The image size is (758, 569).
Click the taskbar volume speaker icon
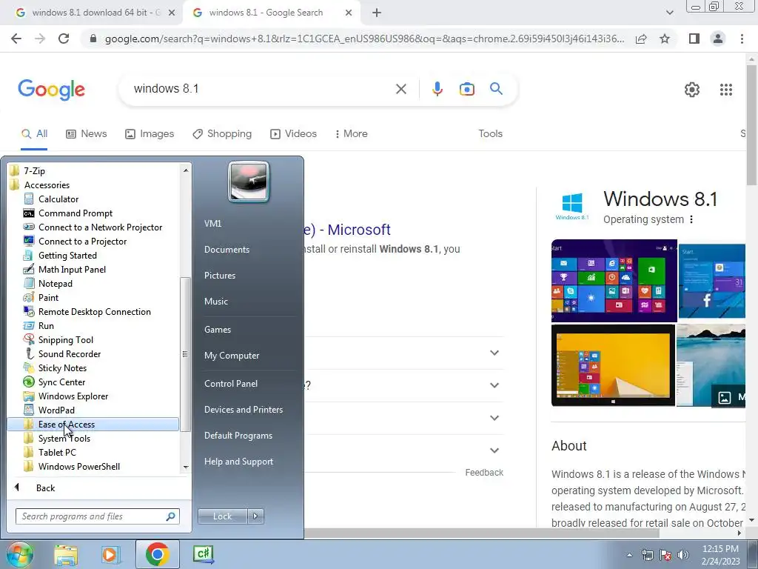pyautogui.click(x=683, y=555)
